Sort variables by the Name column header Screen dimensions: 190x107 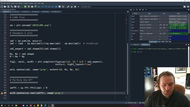tap(135, 13)
